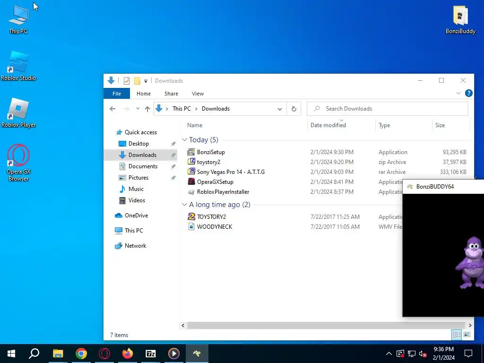Select Quick access in the navigation pane
The width and height of the screenshot is (484, 363).
coord(141,132)
